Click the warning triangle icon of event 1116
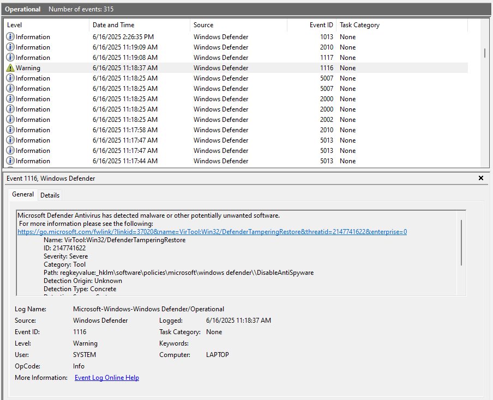This screenshot has width=493, height=400. click(10, 68)
